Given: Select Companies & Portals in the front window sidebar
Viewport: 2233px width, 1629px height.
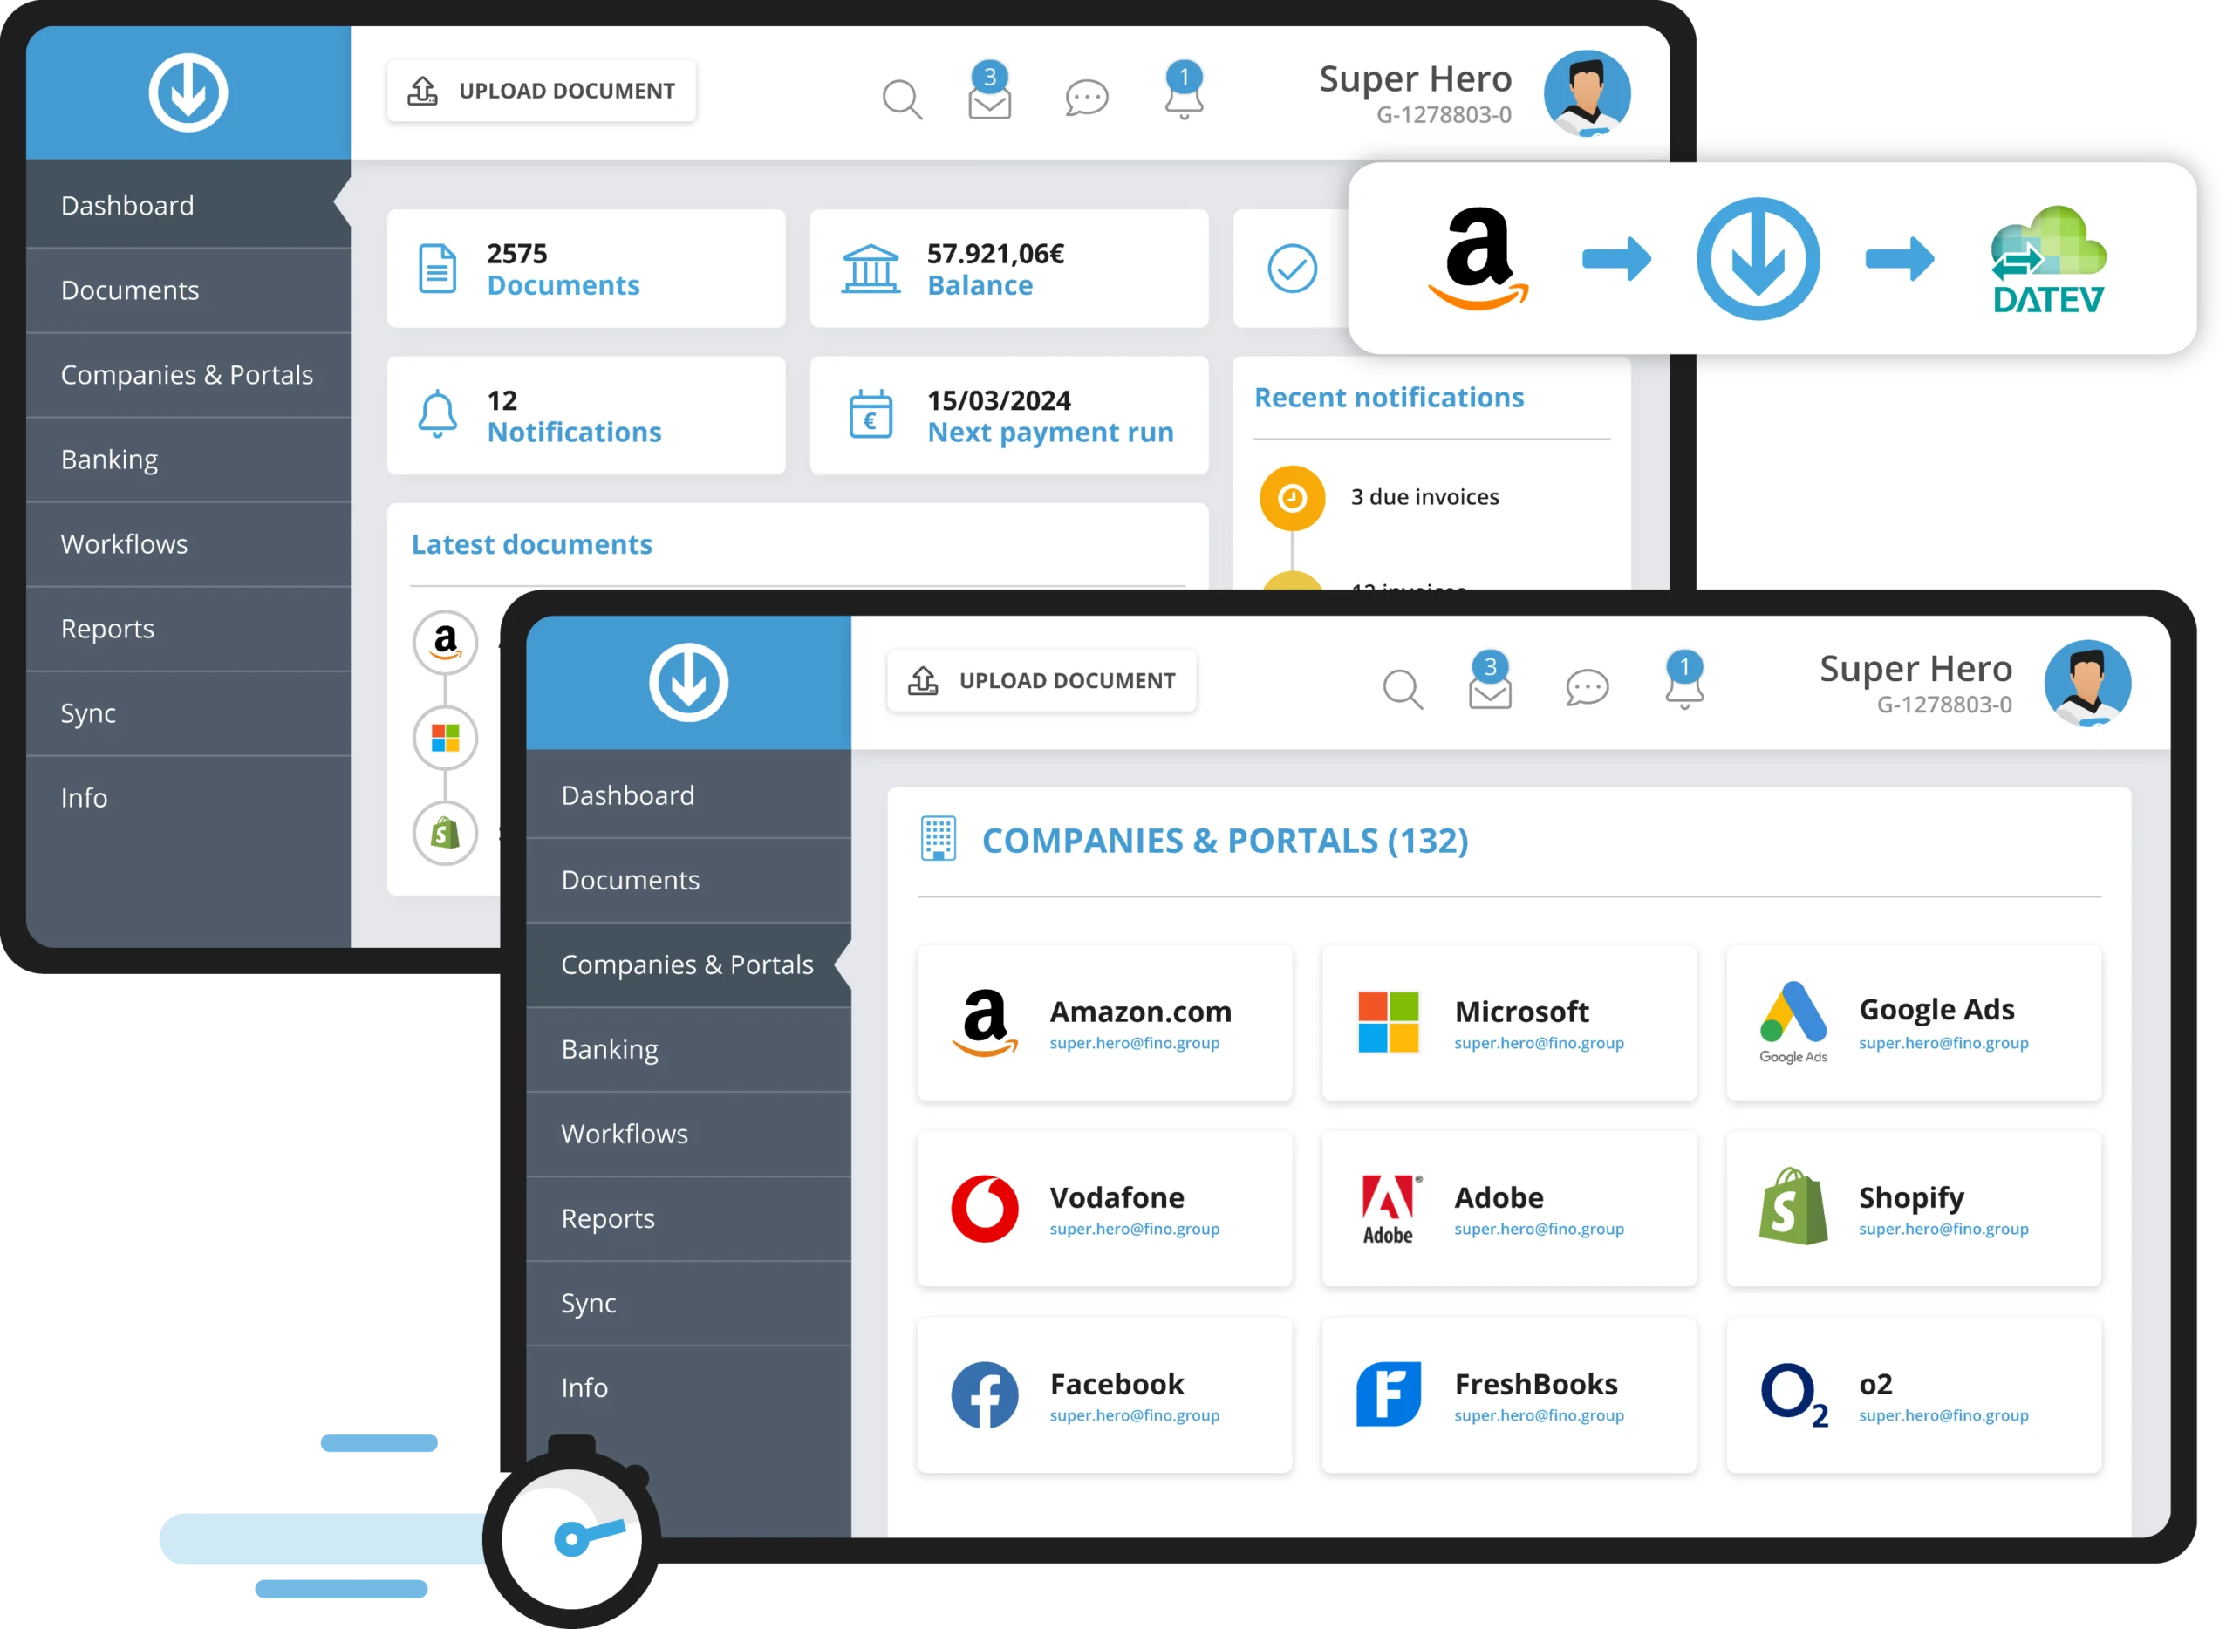Looking at the screenshot, I should click(x=688, y=964).
